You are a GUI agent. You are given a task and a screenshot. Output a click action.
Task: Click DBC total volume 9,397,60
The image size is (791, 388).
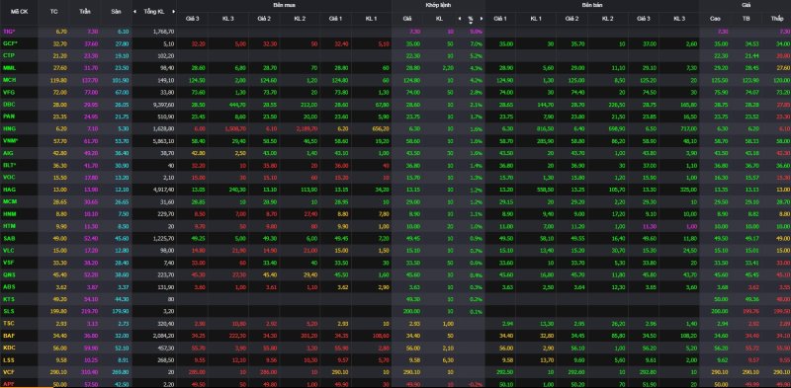pyautogui.click(x=165, y=105)
